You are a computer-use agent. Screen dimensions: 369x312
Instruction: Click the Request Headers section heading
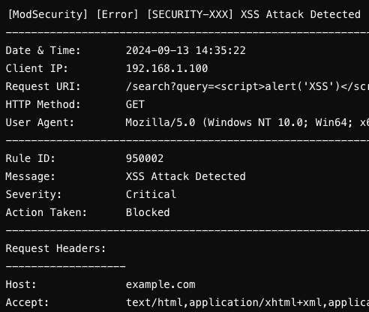pyautogui.click(x=55, y=248)
